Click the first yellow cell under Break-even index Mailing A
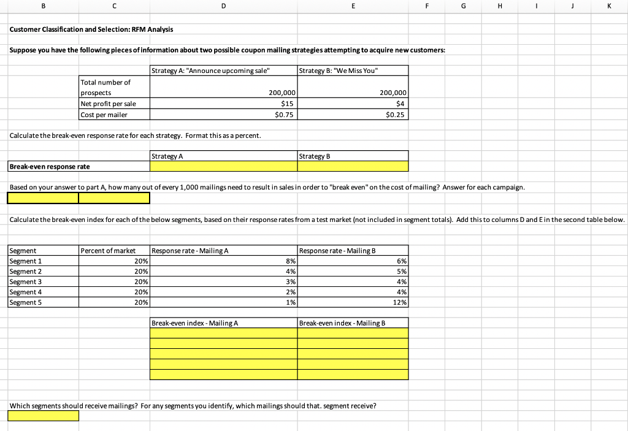628x431 pixels. click(223, 333)
